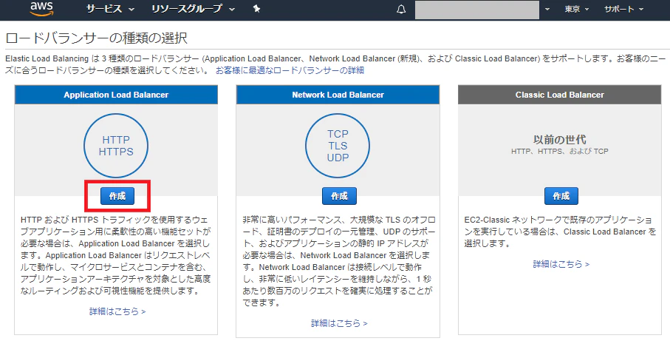The width and height of the screenshot is (670, 341).
Task: Open the account name dropdown arrow
Action: pos(547,10)
